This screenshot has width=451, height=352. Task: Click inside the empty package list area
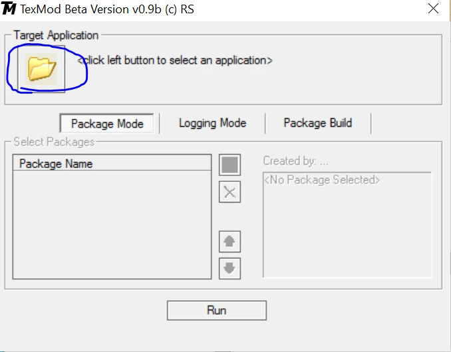[112, 226]
